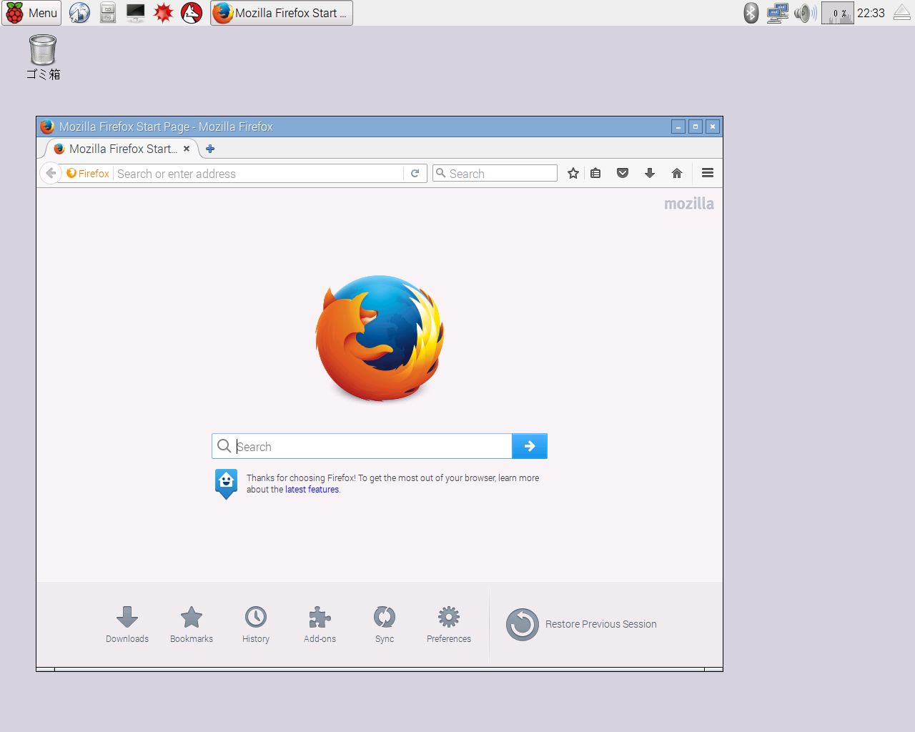Open the downloads arrow in toolbar

pos(650,173)
